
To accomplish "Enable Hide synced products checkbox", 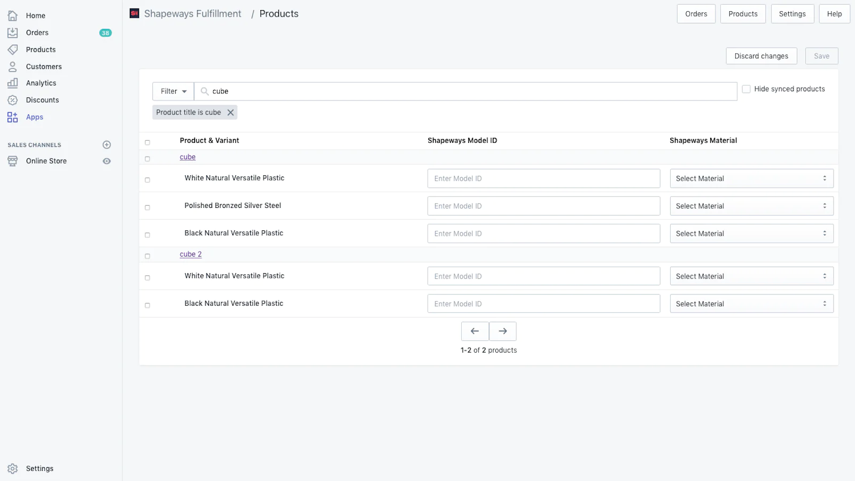I will click(746, 89).
